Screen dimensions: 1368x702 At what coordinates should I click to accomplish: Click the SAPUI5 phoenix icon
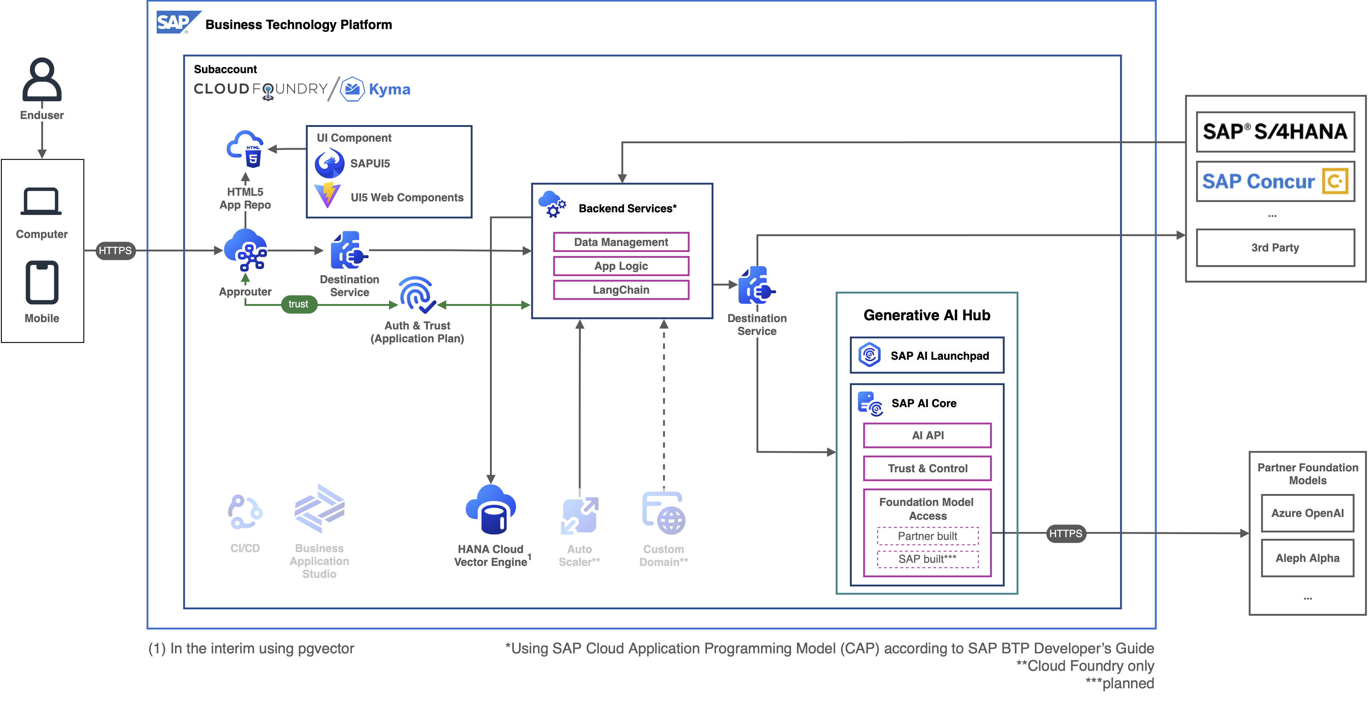click(x=329, y=163)
